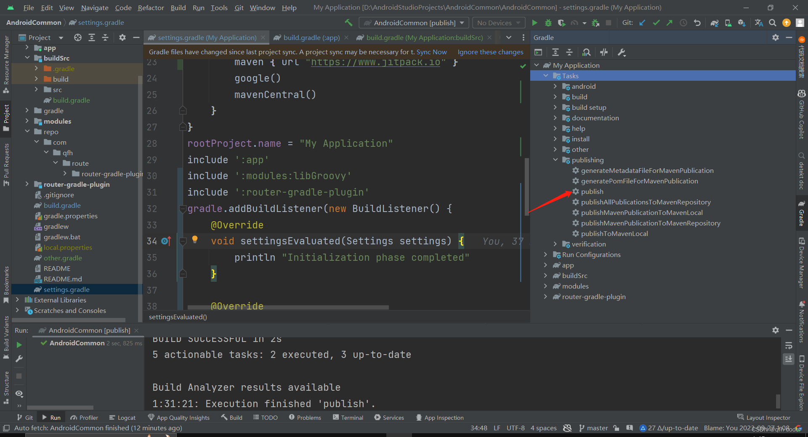The height and width of the screenshot is (437, 808).
Task: Open the No Devices dropdown
Action: pyautogui.click(x=499, y=23)
